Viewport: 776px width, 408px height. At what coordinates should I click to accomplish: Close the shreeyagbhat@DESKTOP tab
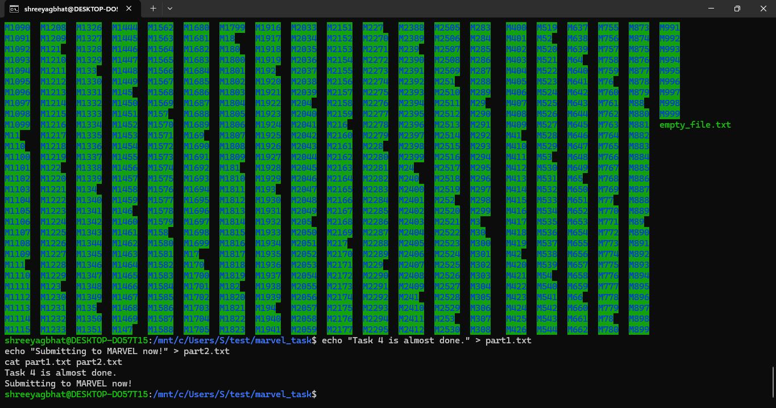click(x=128, y=9)
